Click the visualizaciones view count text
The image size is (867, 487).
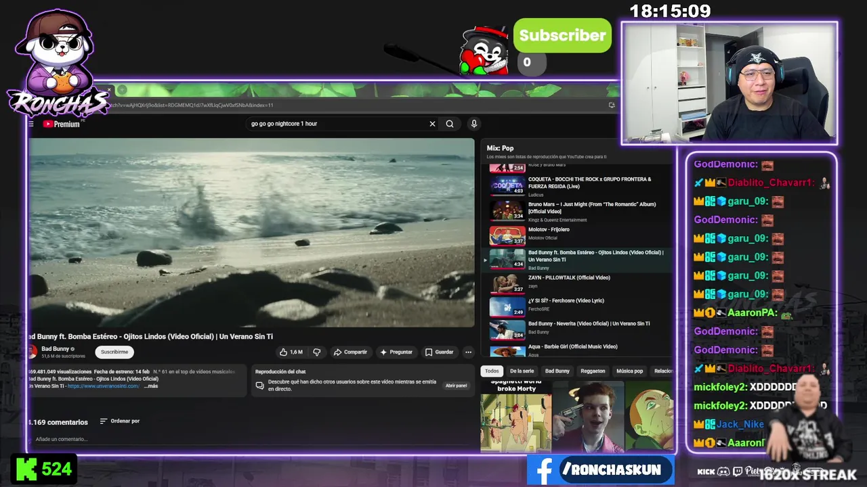[60, 371]
